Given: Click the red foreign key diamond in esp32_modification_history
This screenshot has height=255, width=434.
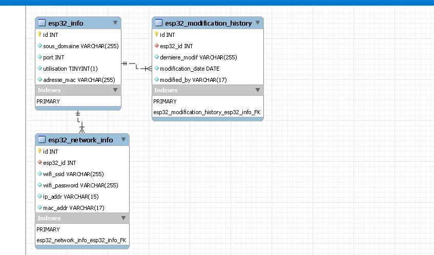Looking at the screenshot, I should click(156, 46).
